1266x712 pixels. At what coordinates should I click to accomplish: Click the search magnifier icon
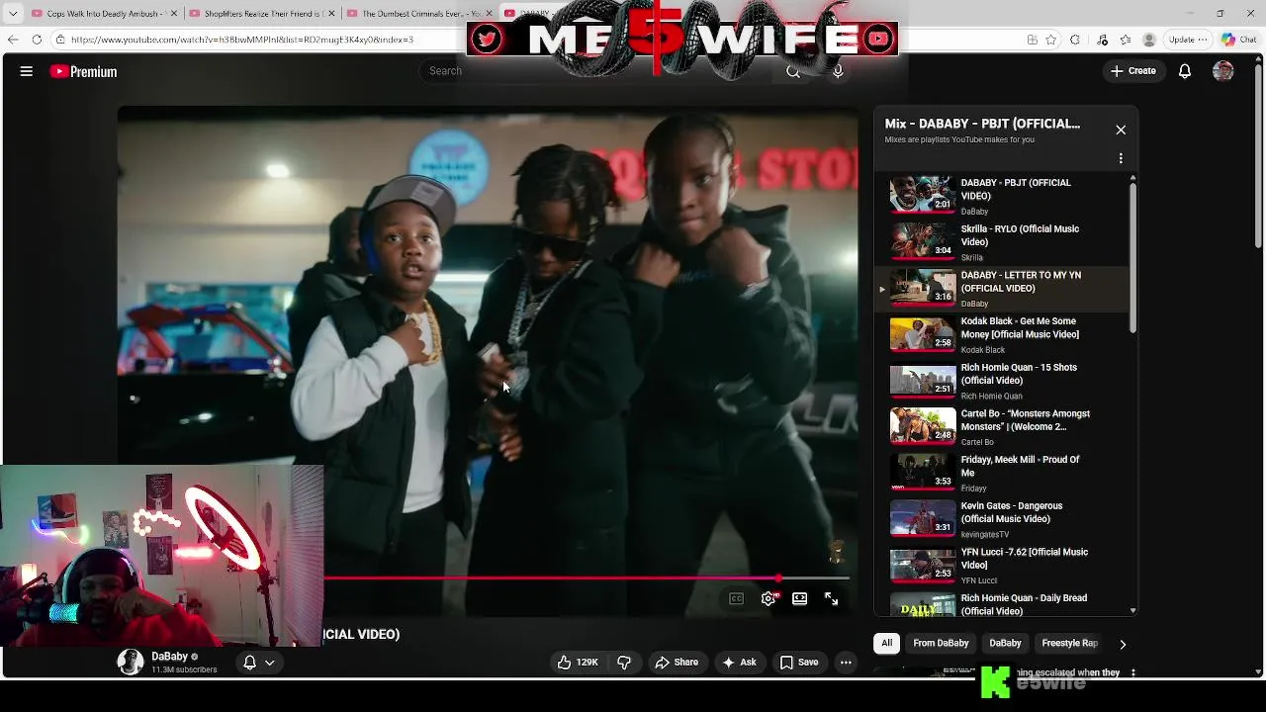793,71
